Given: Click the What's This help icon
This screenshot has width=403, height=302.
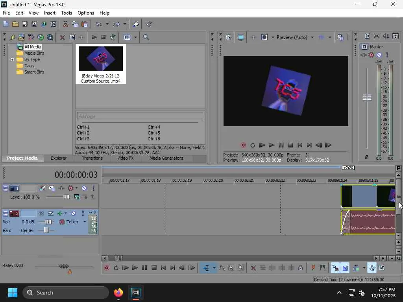Looking at the screenshot, I should pyautogui.click(x=148, y=24).
